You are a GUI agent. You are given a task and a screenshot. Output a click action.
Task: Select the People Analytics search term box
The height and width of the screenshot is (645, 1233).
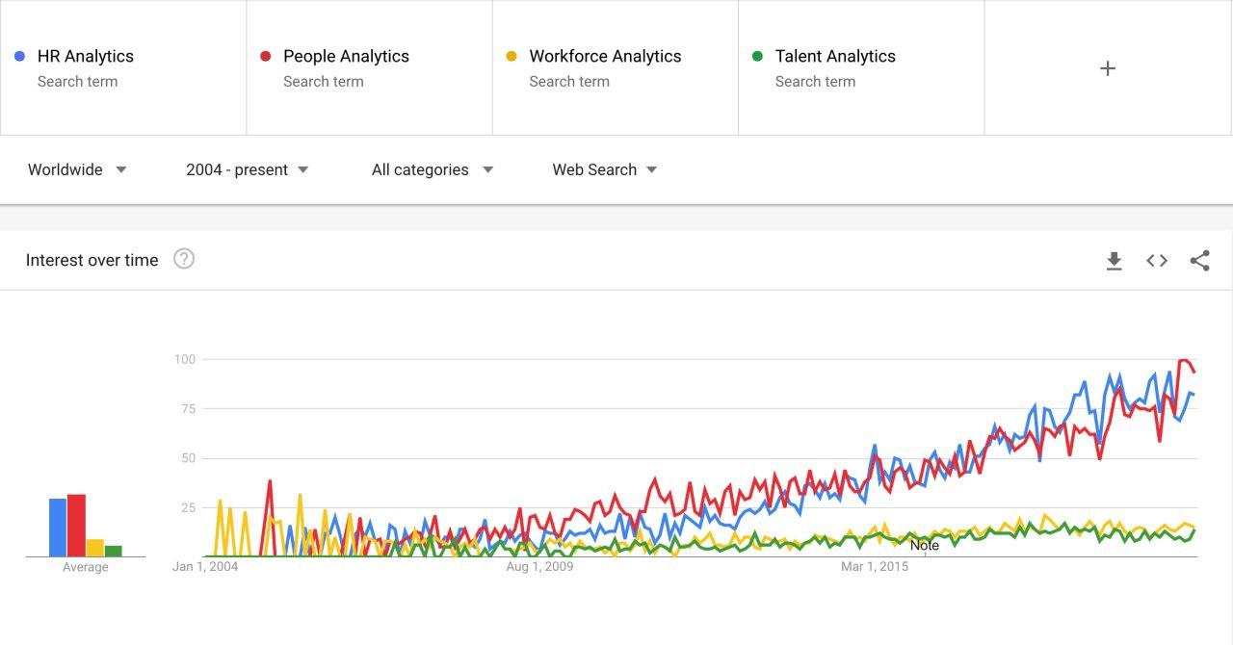370,67
